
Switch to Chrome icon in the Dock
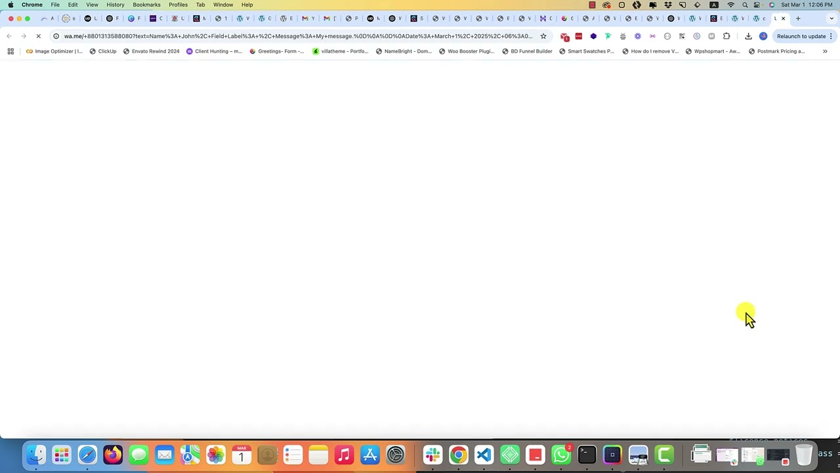click(x=458, y=455)
